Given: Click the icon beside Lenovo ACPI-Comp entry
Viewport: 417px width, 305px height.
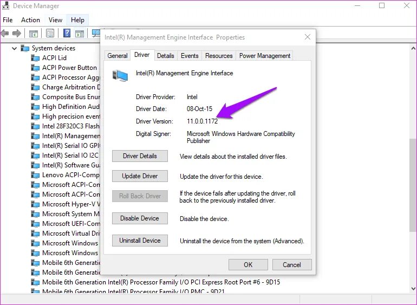Looking at the screenshot, I should coord(35,175).
